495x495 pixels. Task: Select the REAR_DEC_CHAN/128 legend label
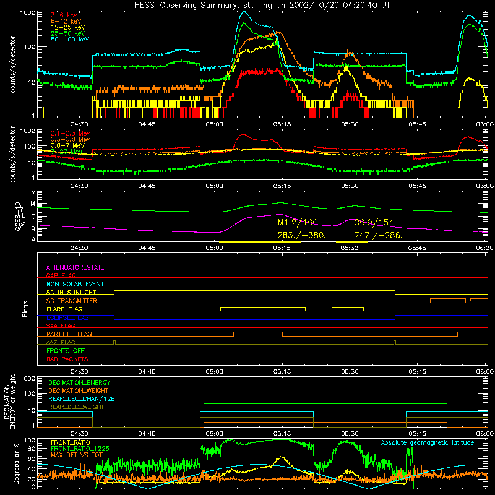pos(82,399)
